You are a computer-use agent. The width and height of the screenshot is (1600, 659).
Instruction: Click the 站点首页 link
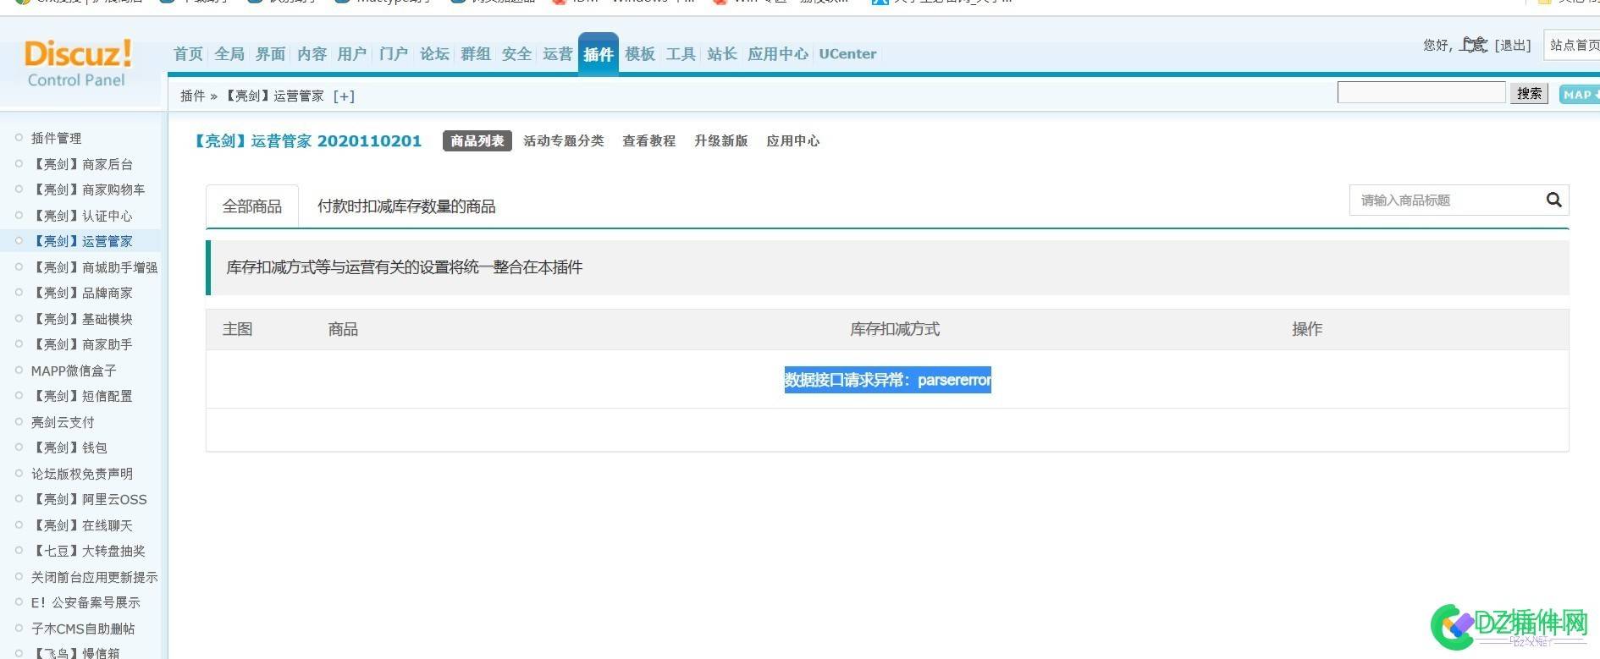[1575, 46]
